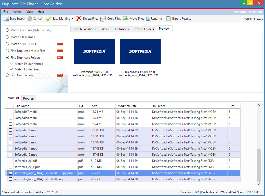
Task: Switch to the Filters tab
Action: coord(105,29)
